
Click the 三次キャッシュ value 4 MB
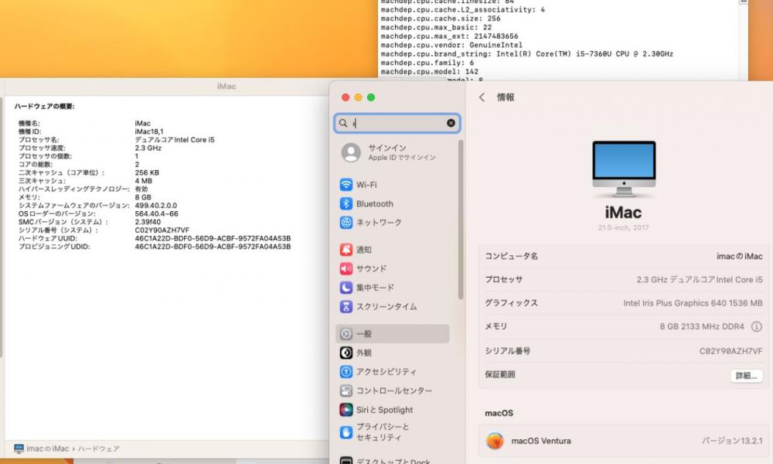coord(144,181)
